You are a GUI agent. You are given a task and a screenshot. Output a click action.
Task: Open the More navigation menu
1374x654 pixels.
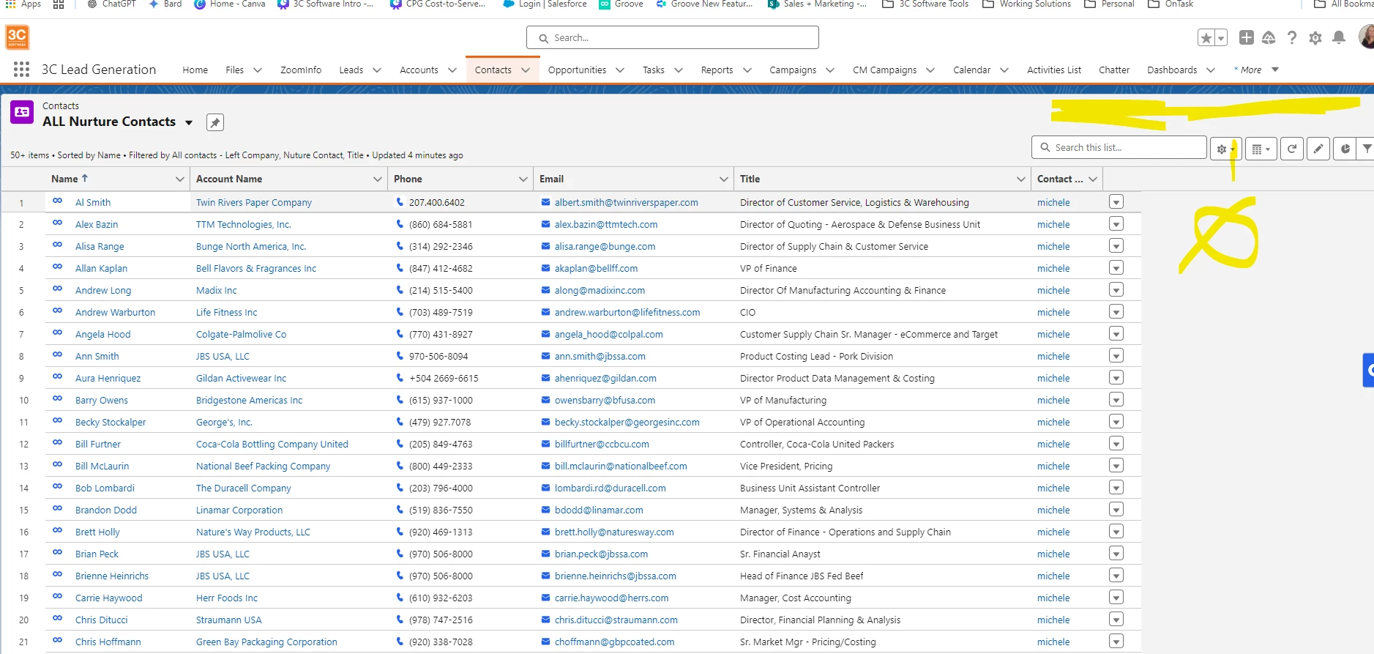[1256, 70]
